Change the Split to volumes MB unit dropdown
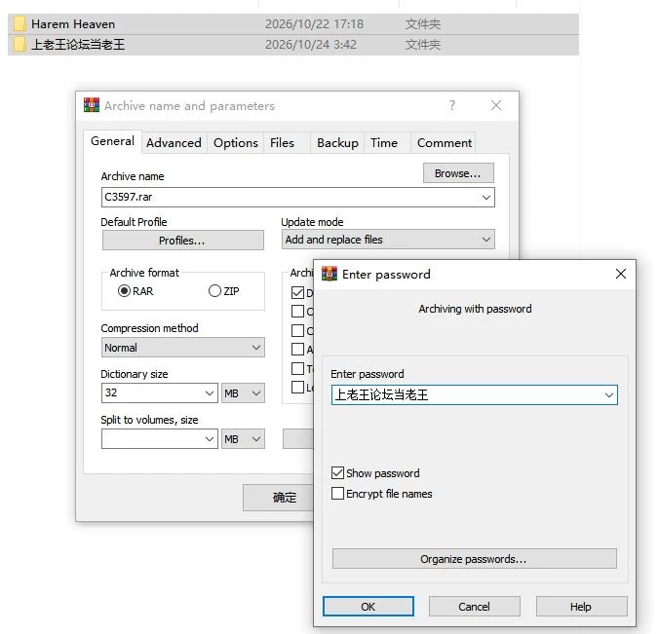 (243, 439)
